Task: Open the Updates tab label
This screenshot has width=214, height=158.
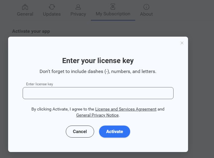Action: [52, 14]
